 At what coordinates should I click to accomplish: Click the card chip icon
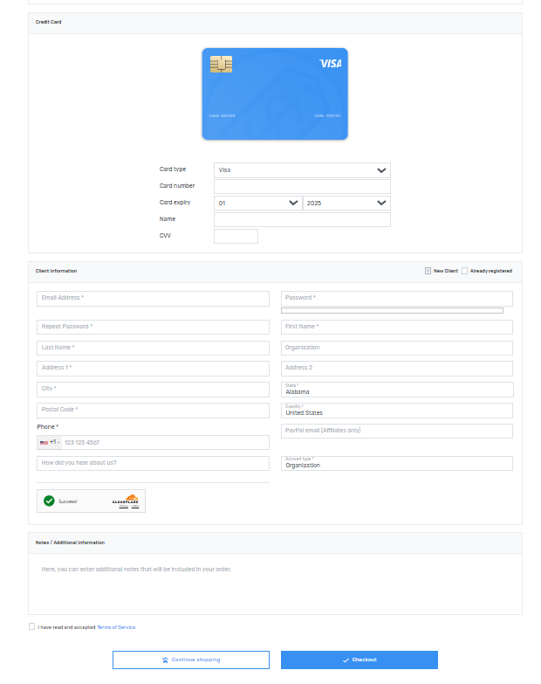pos(222,64)
